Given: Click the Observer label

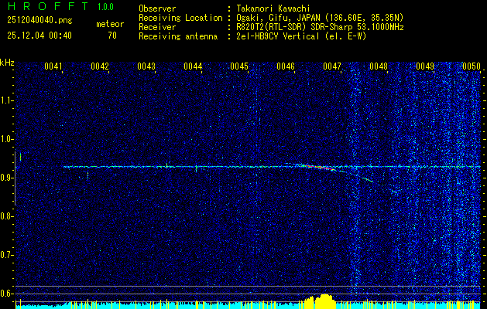Looking at the screenshot, I should click(x=157, y=8).
